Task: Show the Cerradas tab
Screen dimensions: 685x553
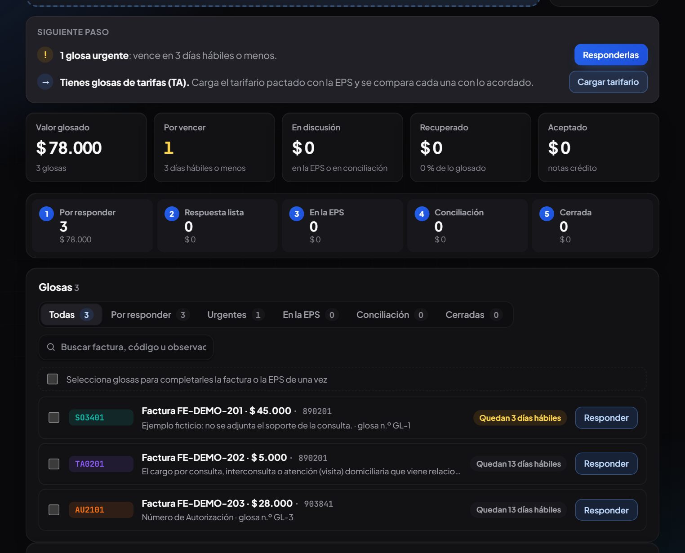Action: 473,315
